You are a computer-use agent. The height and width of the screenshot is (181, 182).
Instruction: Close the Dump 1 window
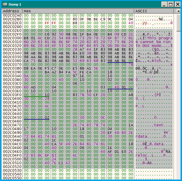pos(177,4)
